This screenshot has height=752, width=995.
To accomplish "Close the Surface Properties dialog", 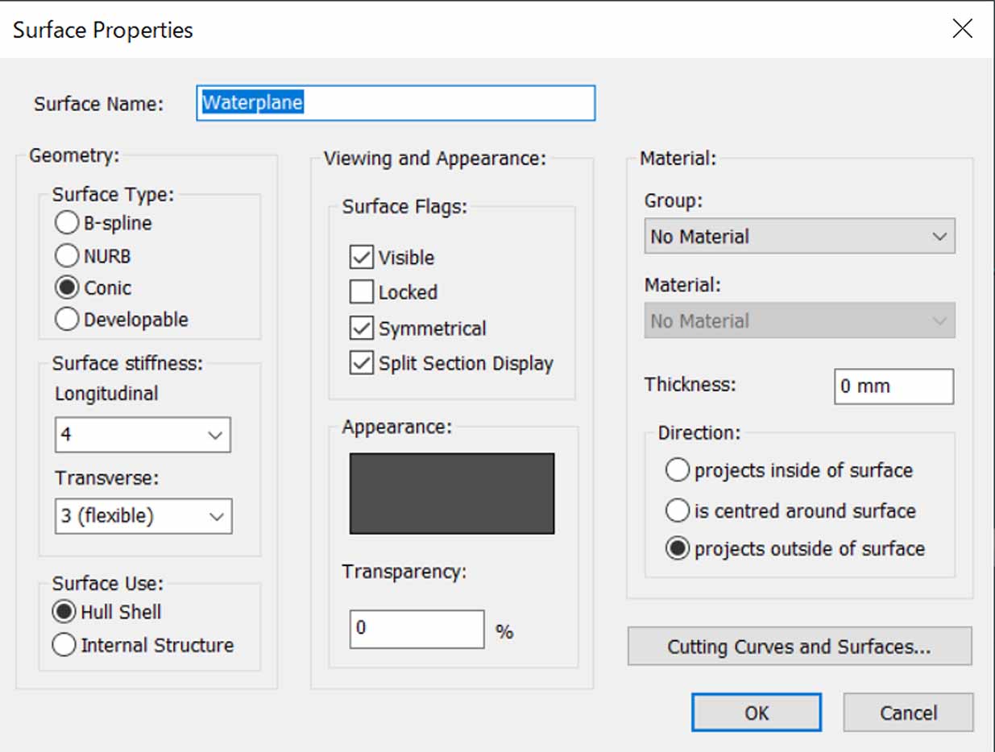I will 962,30.
